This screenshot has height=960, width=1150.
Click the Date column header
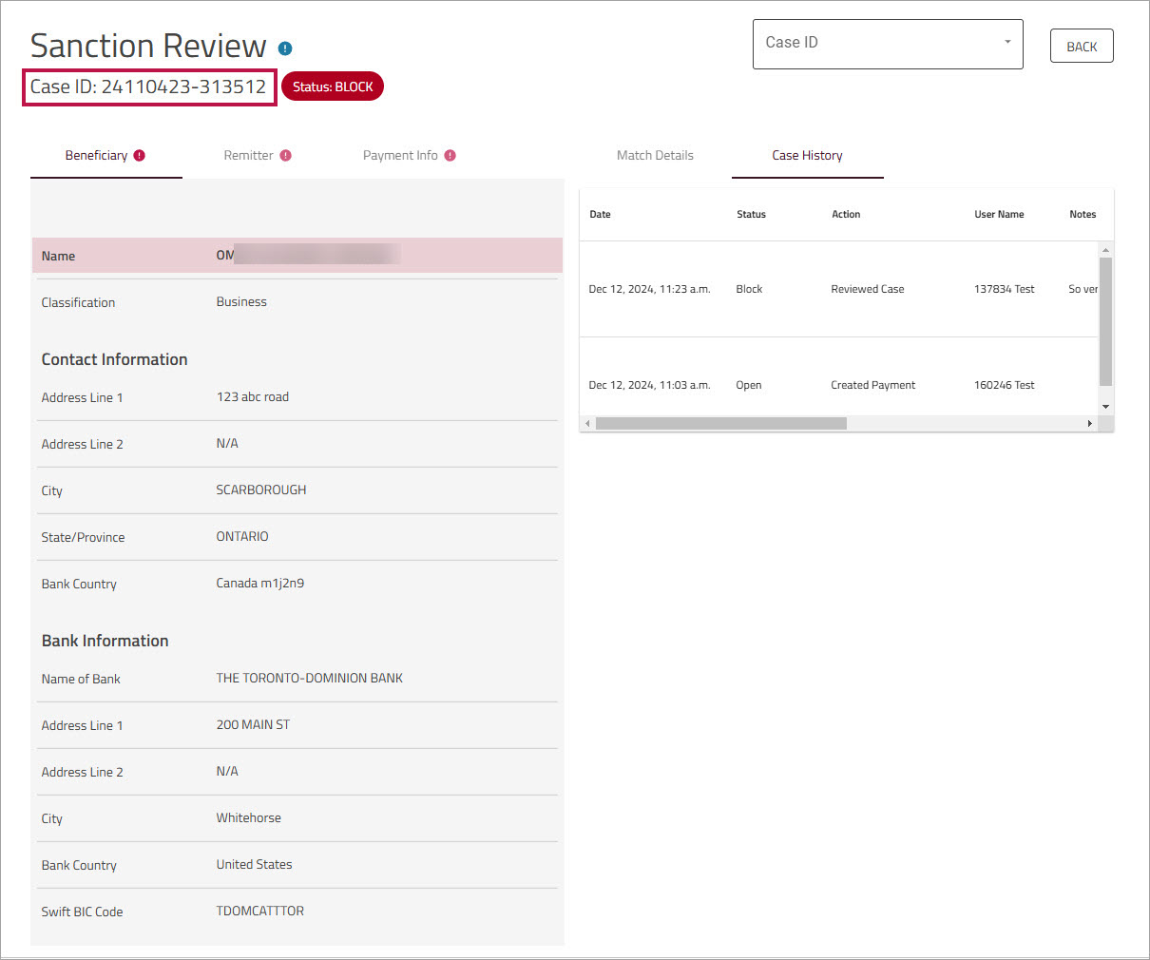600,215
